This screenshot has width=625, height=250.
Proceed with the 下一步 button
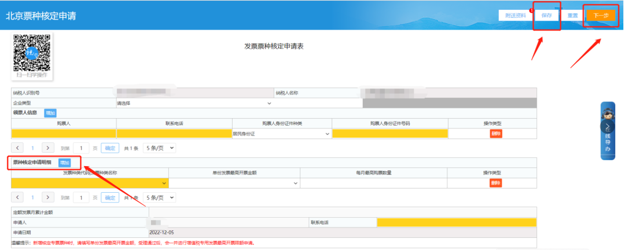point(601,16)
